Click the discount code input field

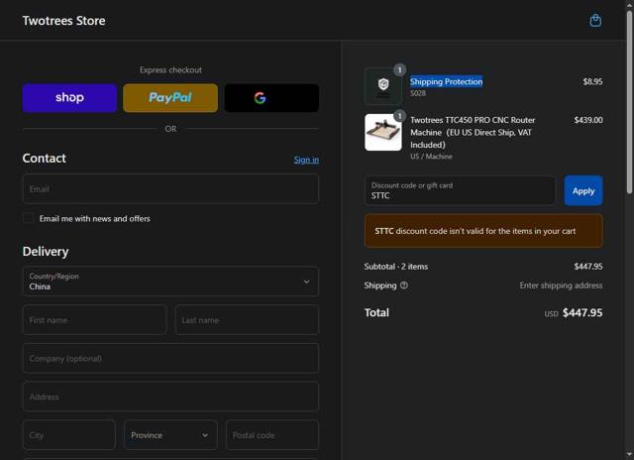pos(460,190)
